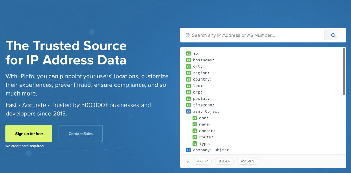The width and height of the screenshot is (351, 173).
Task: Click the string icon beside type:
Action: 195,144
